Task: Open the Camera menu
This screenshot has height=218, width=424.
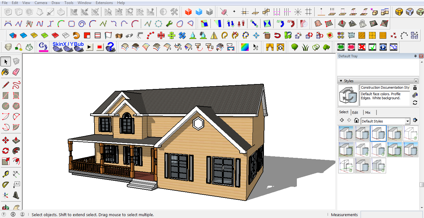Action: tap(41, 3)
